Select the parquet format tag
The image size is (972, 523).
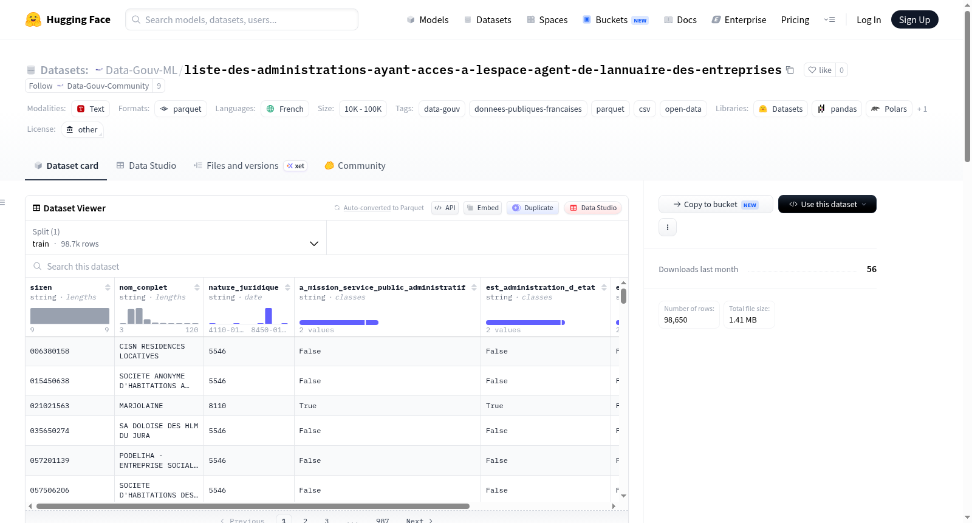[x=180, y=109]
